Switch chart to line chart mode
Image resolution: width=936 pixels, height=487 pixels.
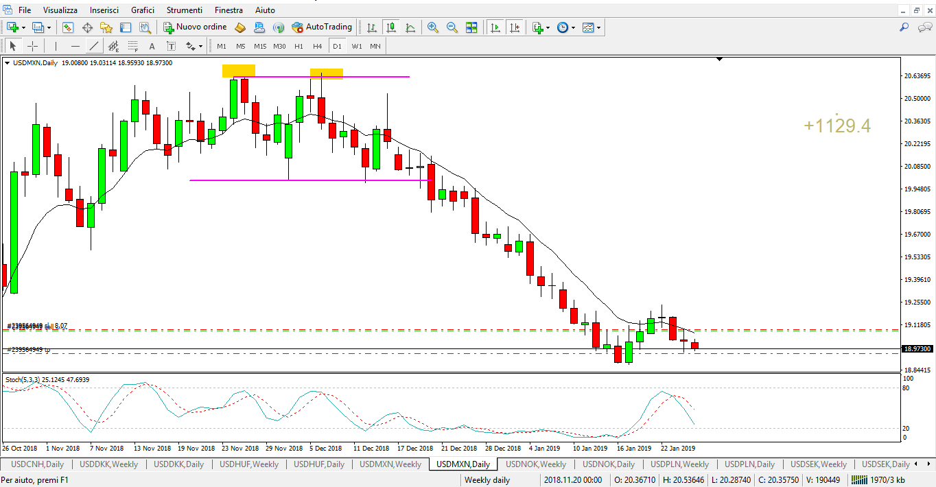point(410,27)
